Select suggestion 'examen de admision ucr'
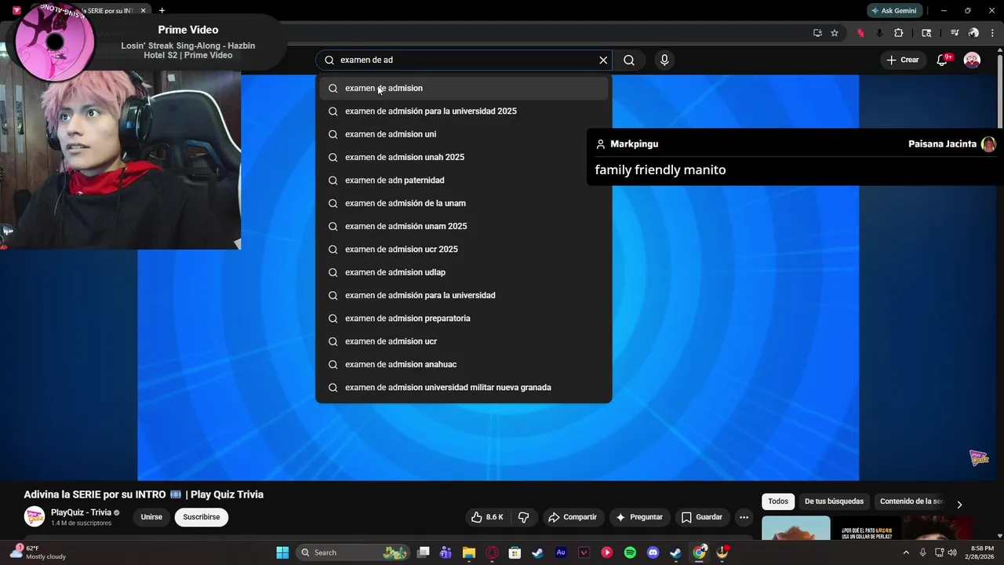 pos(464,341)
